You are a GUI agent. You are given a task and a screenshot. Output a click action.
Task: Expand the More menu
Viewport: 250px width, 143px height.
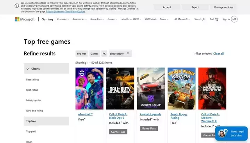coord(164,19)
